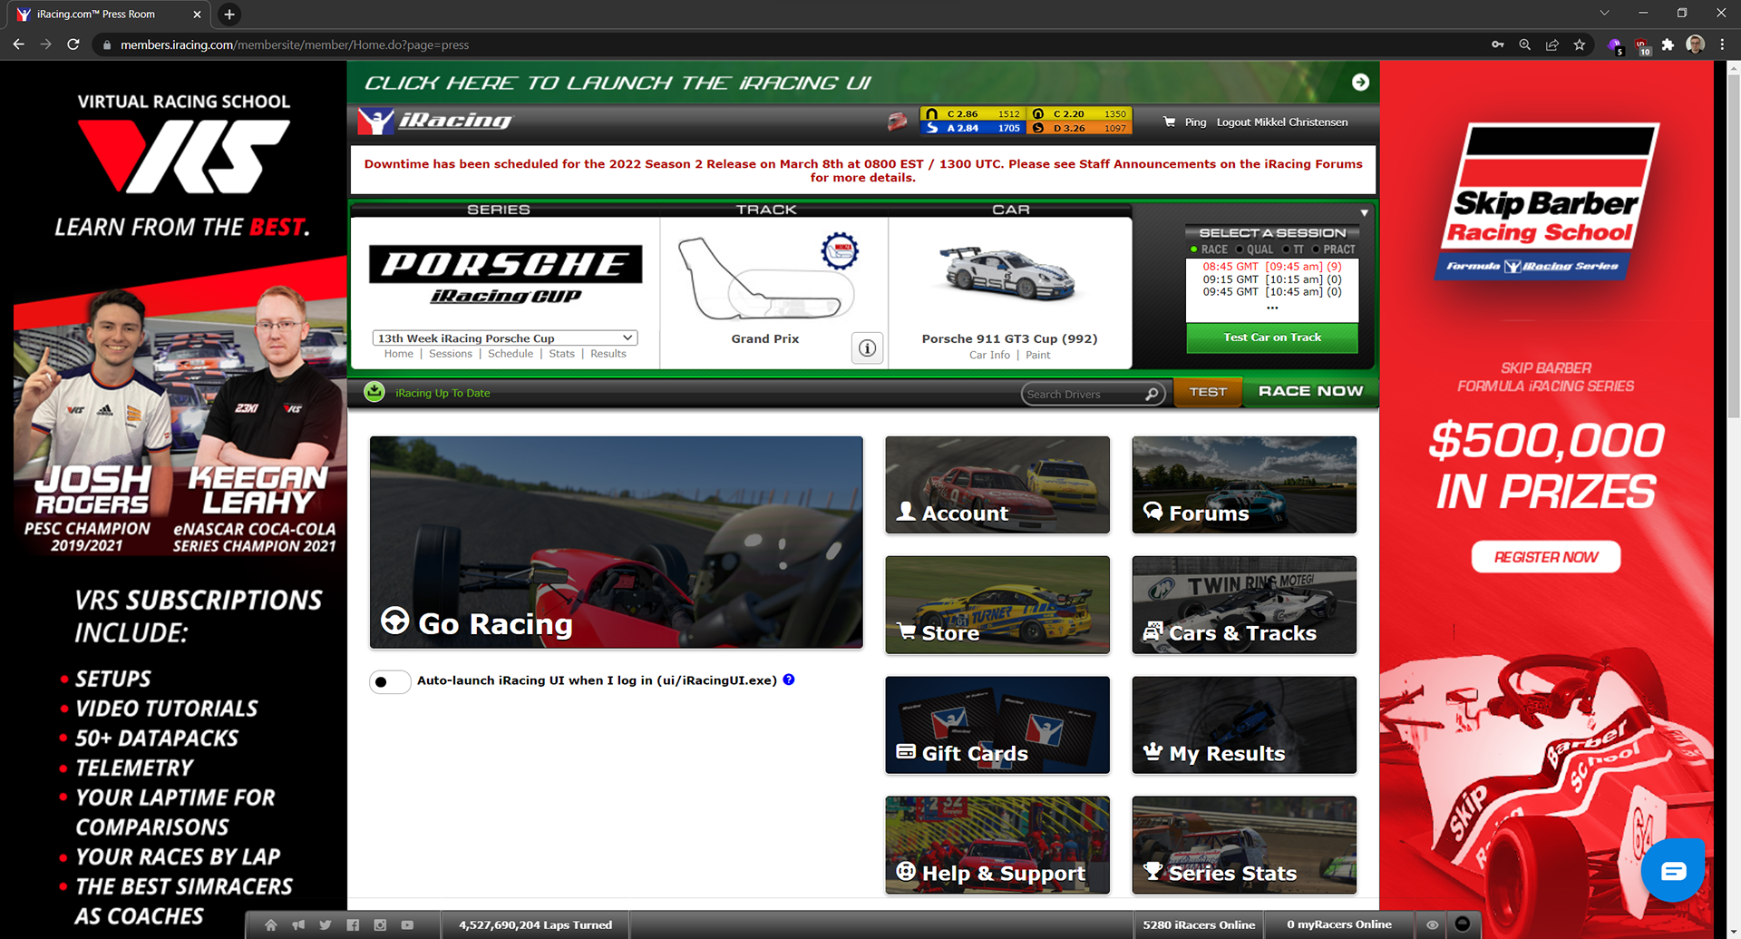Click the Test Car on Track button
Viewport: 1741px width, 939px height.
click(1272, 337)
